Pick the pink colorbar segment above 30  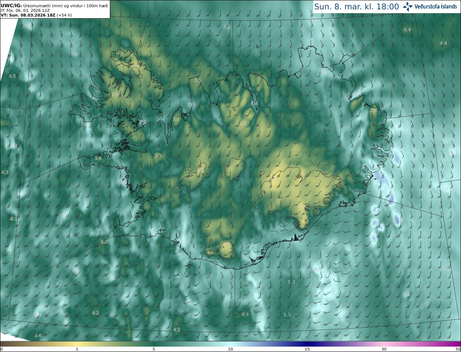(x=384, y=344)
